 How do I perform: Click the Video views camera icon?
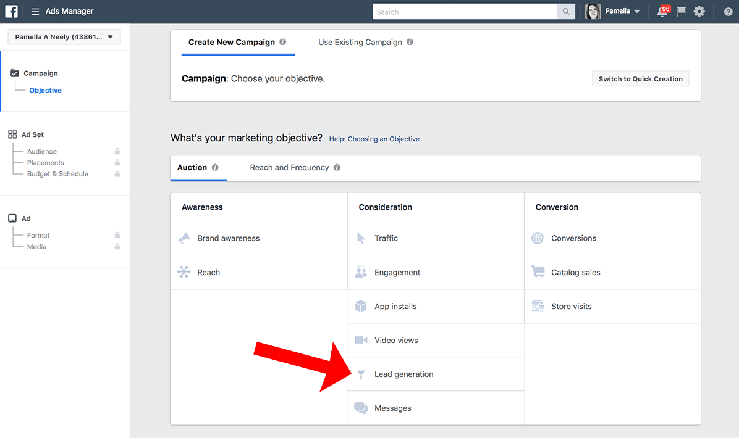[361, 340]
